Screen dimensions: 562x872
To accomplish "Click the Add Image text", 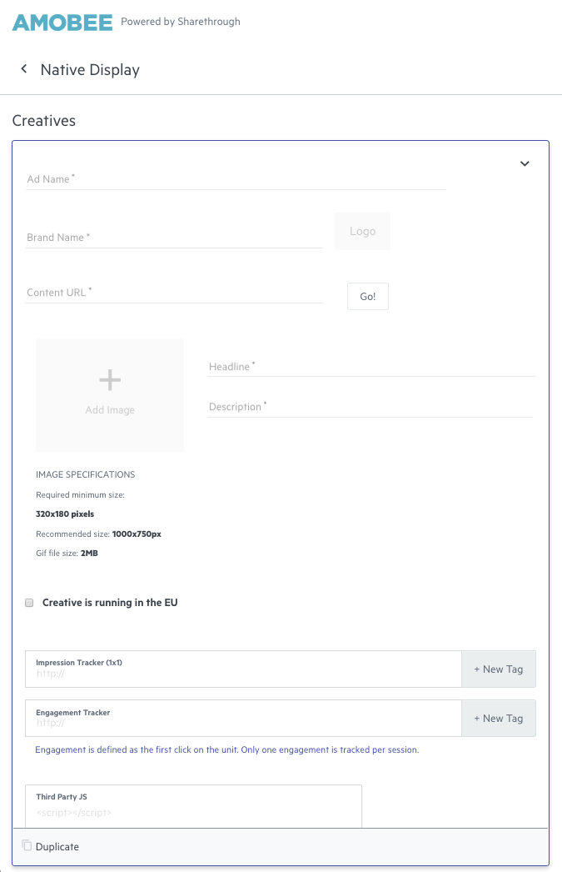I will 110,410.
